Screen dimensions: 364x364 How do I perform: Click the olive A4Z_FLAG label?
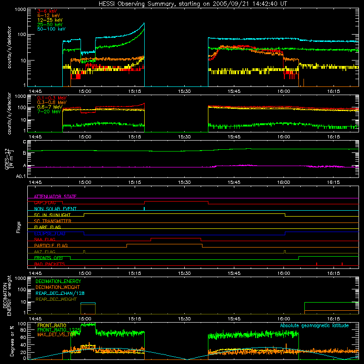coord(45,252)
